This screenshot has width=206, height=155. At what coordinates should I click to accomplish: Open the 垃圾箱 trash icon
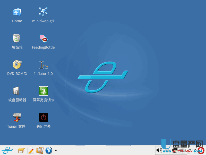[x=17, y=38]
